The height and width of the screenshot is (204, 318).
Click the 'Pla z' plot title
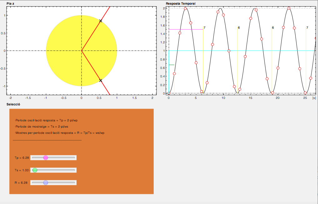click(10, 3)
